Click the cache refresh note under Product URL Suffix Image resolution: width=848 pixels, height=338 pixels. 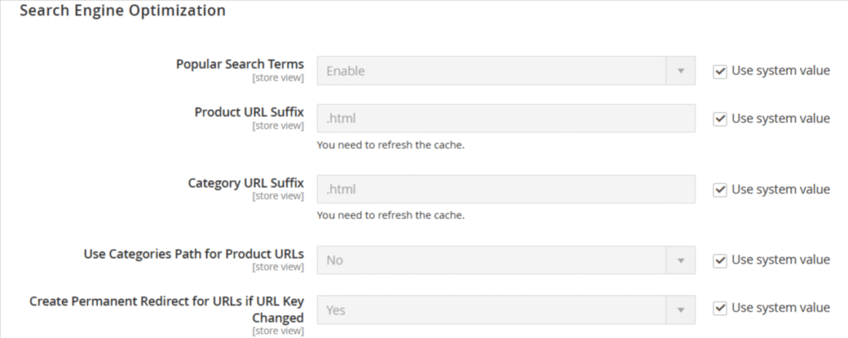pyautogui.click(x=390, y=145)
